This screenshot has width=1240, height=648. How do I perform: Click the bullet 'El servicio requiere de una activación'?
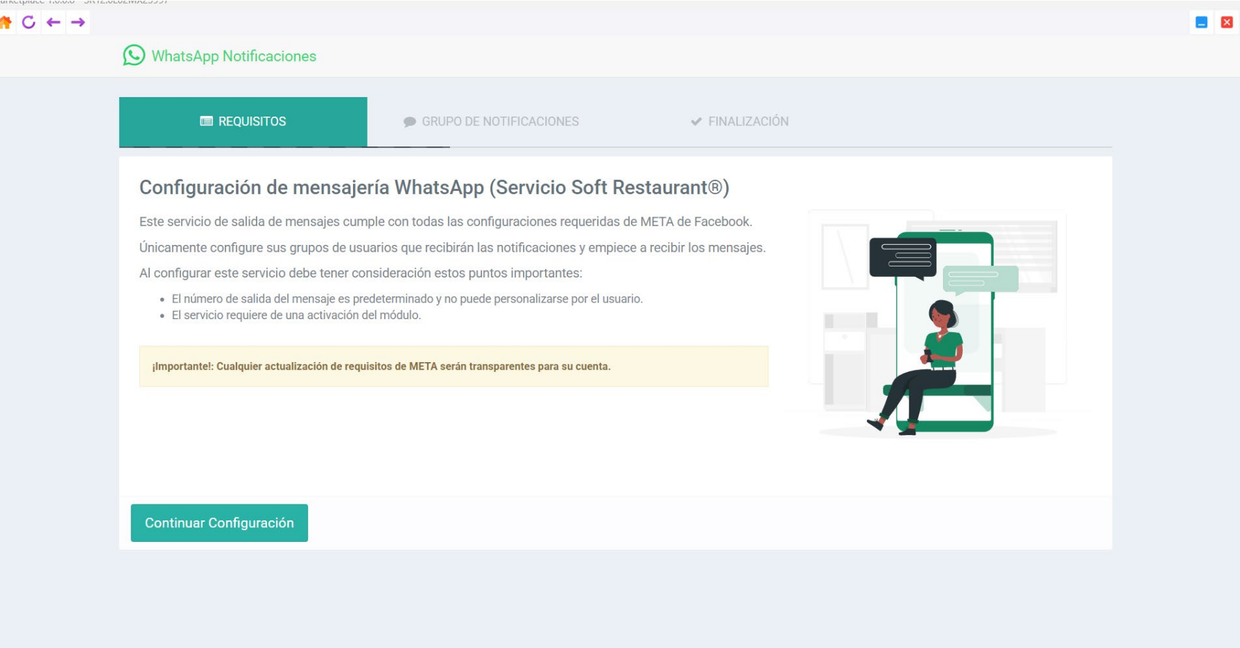[296, 315]
